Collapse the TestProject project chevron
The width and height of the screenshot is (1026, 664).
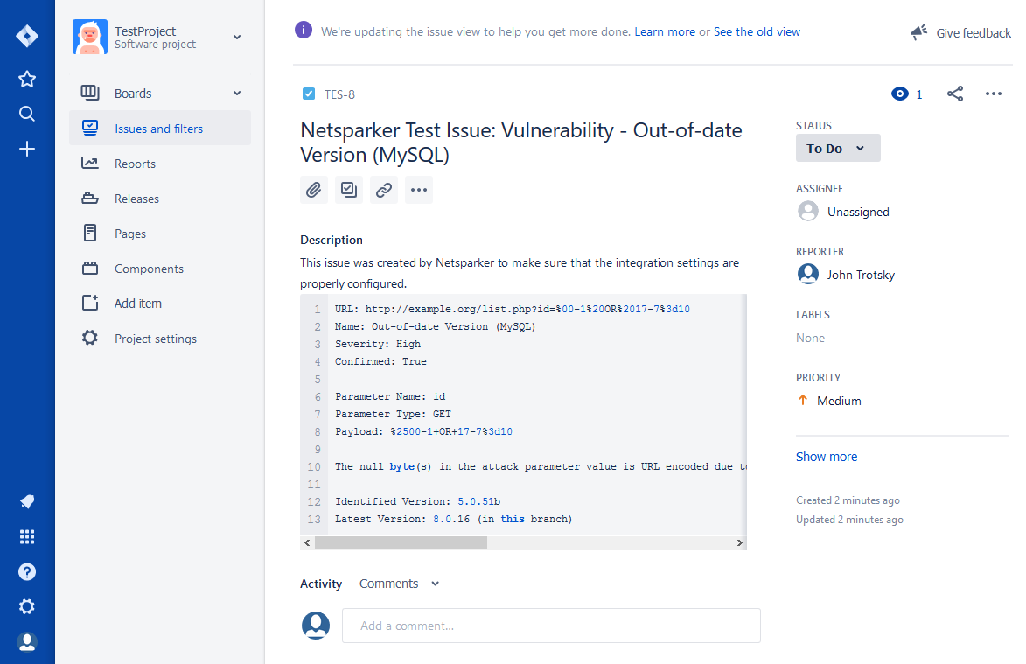pyautogui.click(x=236, y=38)
